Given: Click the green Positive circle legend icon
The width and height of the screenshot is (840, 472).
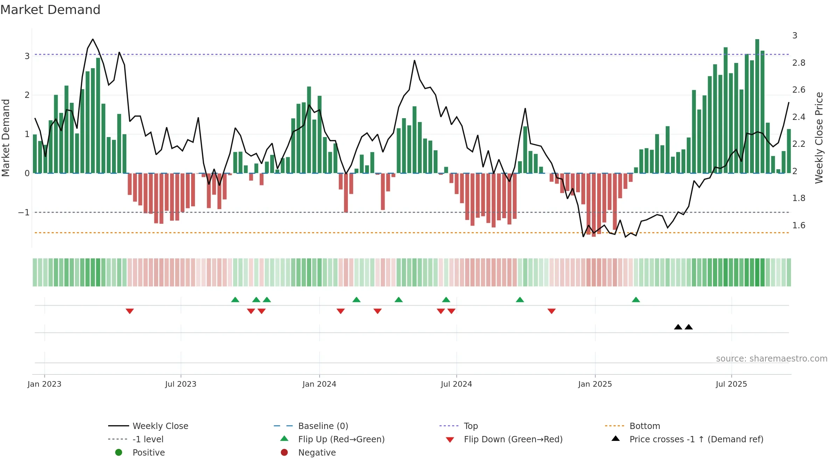Looking at the screenshot, I should pos(119,452).
